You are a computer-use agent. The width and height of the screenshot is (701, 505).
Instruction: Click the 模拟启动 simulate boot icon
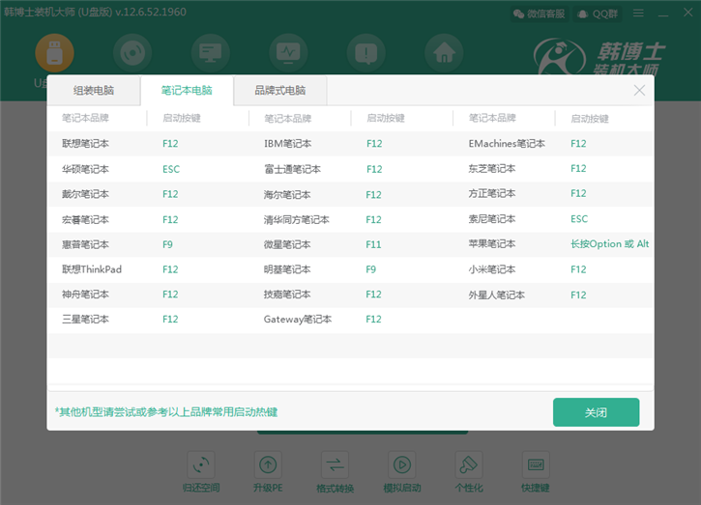(x=402, y=465)
